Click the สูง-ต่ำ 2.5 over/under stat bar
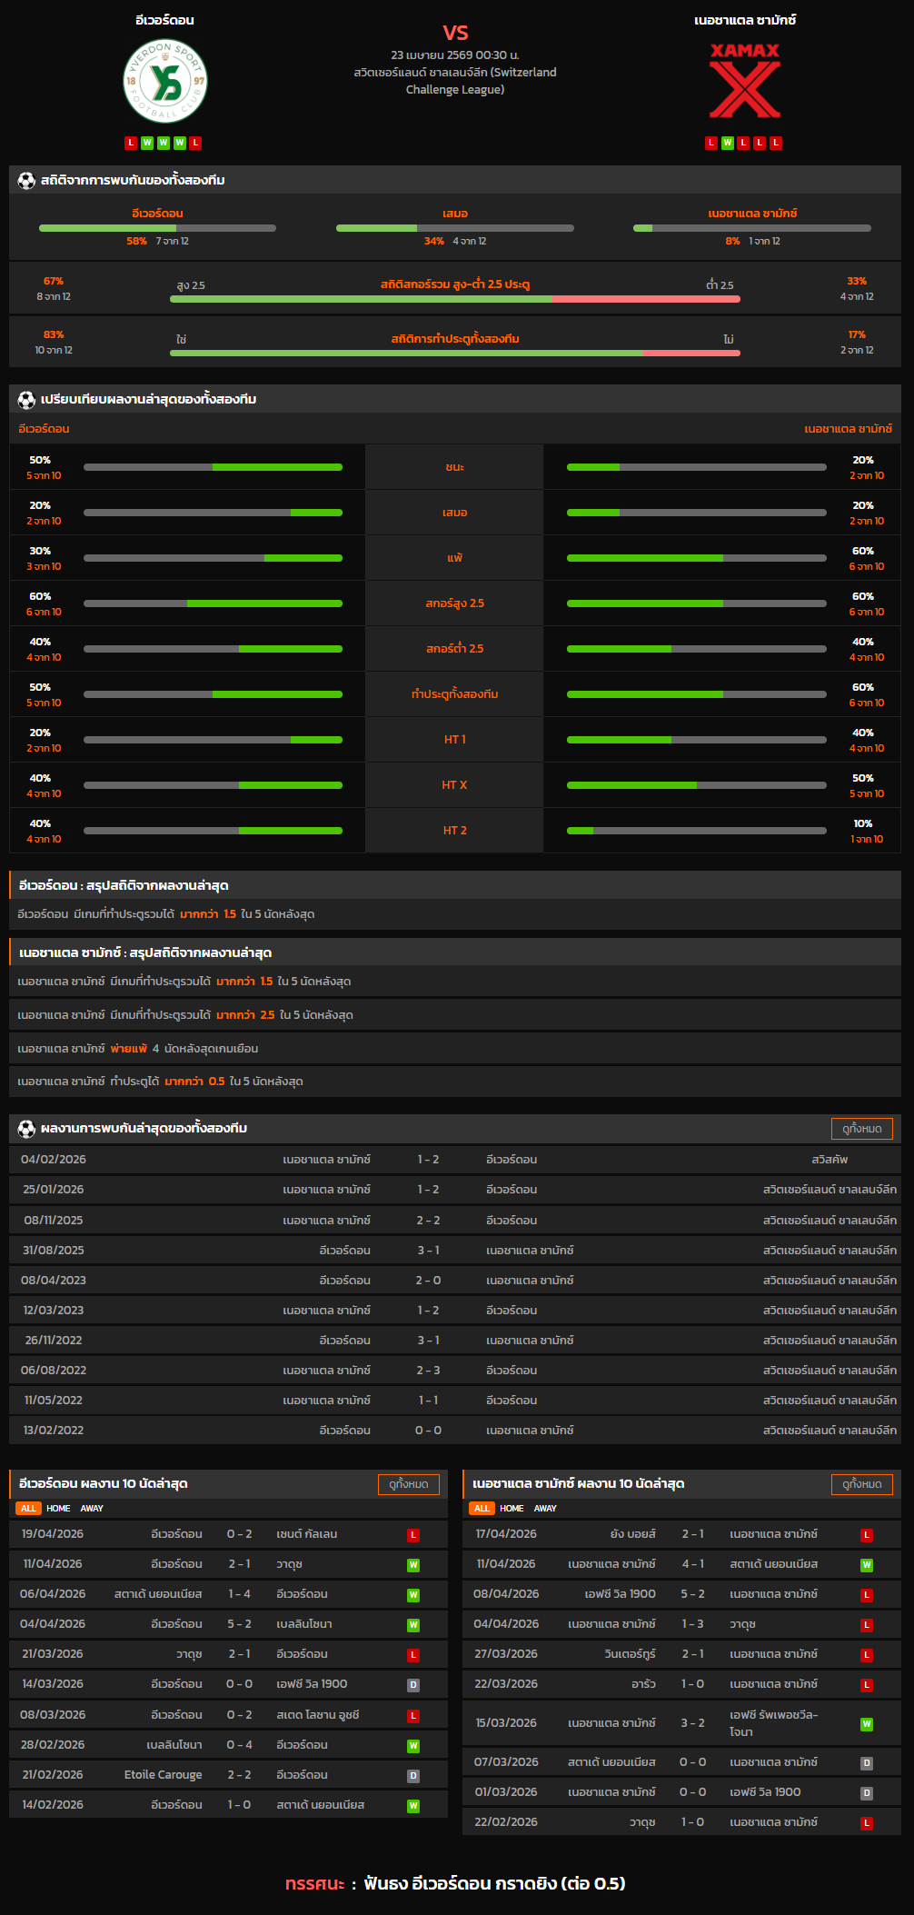Screen dimensions: 914x1915 454,298
